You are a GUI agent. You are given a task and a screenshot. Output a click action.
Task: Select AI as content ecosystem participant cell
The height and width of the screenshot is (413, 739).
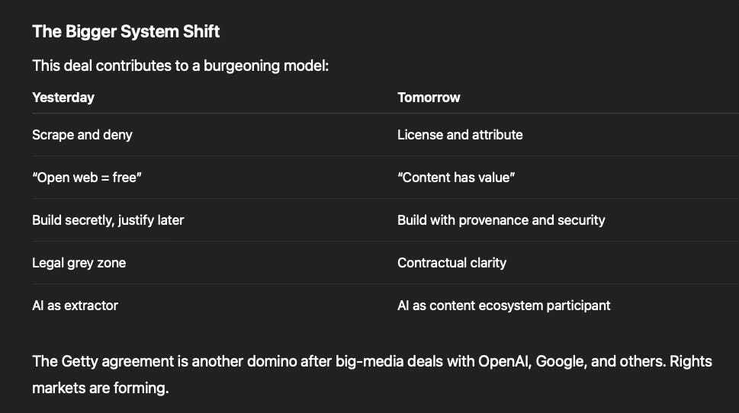[x=504, y=306]
